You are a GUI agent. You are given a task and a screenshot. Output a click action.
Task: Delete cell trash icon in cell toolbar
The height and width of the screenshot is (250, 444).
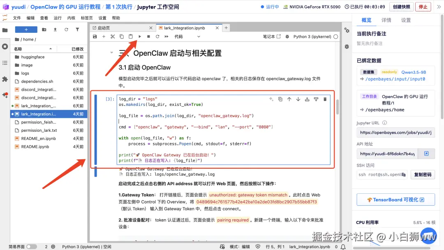pyautogui.click(x=325, y=99)
